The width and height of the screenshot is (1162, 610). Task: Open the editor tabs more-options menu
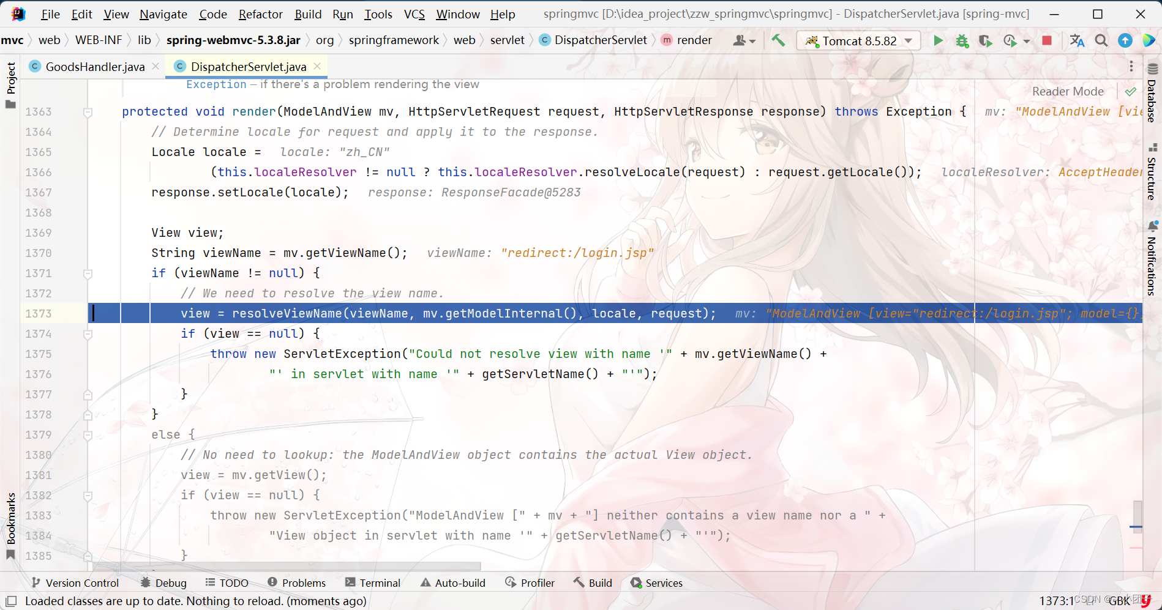tap(1131, 66)
